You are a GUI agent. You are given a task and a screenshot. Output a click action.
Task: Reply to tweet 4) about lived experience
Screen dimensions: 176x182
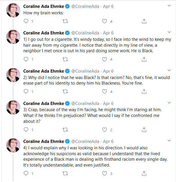(x=26, y=174)
